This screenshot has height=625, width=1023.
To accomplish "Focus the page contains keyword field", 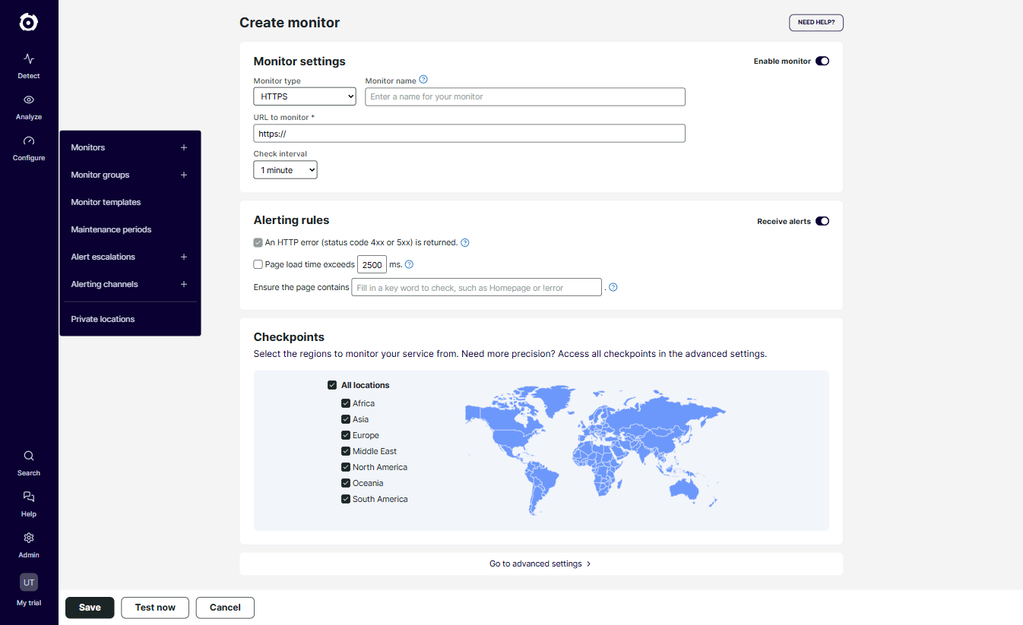I will tap(477, 287).
